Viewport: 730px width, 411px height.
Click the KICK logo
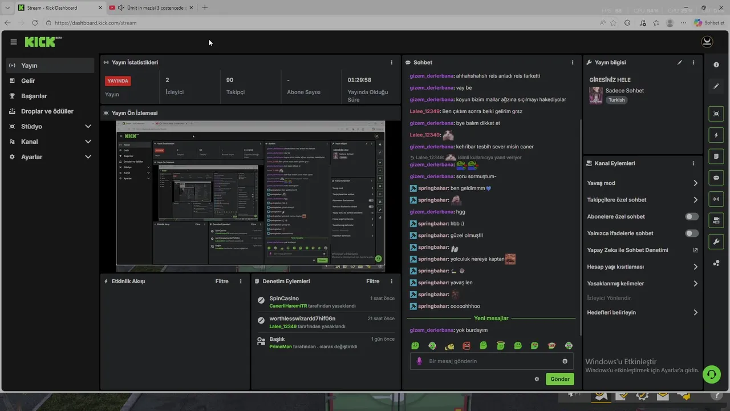click(x=42, y=42)
